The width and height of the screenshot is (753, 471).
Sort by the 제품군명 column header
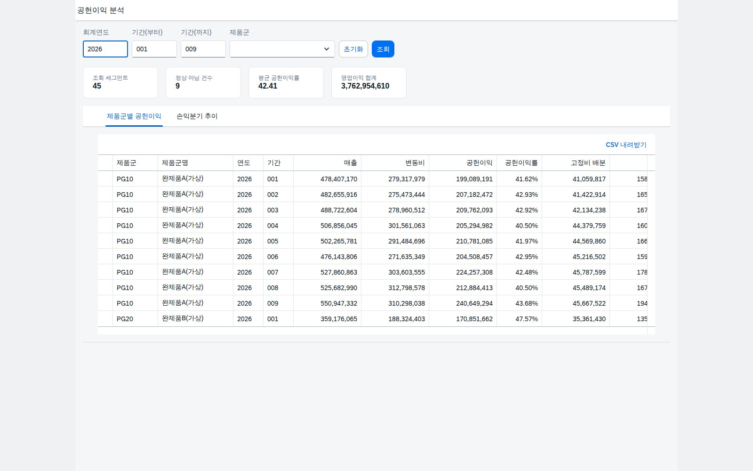tap(196, 162)
